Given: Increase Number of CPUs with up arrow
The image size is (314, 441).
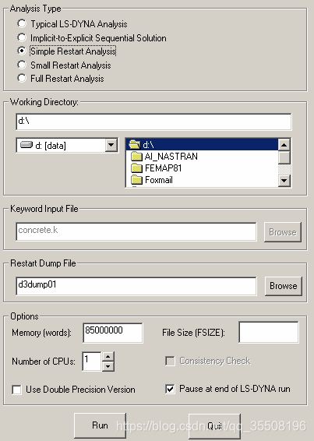Looking at the screenshot, I should [108, 357].
